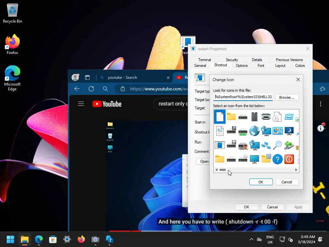Pick the drive with red X icon

243,146
